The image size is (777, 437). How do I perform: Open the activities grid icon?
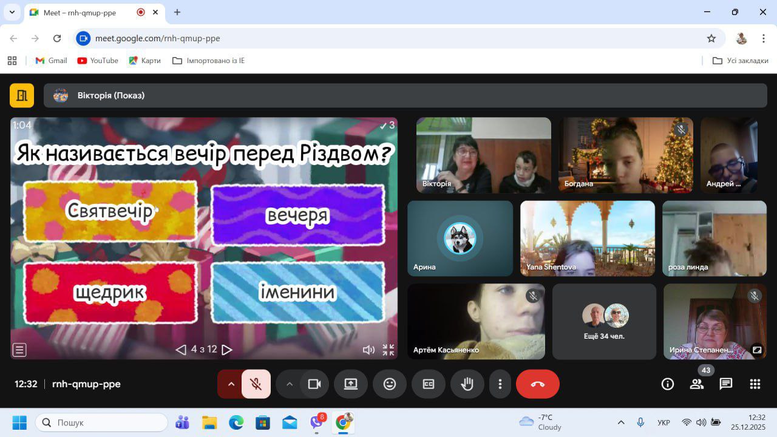coord(755,384)
